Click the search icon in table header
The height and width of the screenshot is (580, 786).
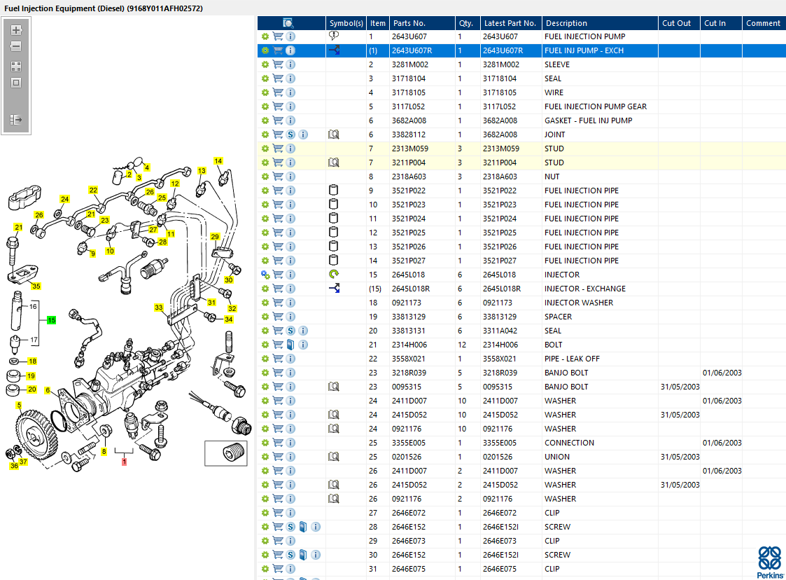point(288,23)
